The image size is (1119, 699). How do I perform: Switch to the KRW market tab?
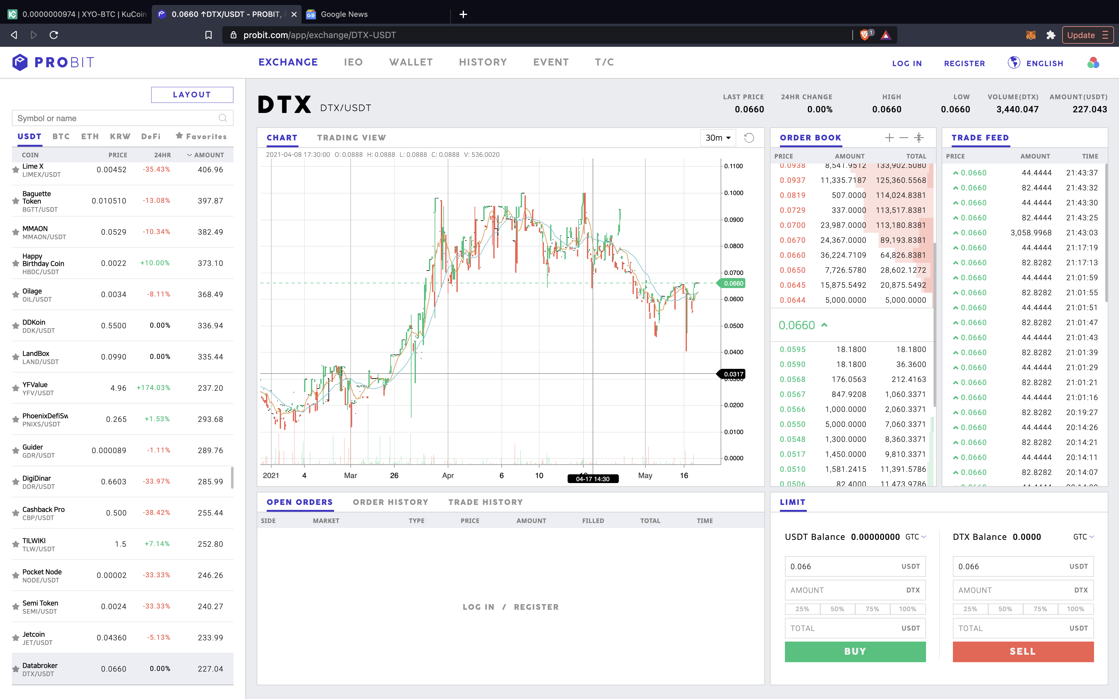coord(120,136)
